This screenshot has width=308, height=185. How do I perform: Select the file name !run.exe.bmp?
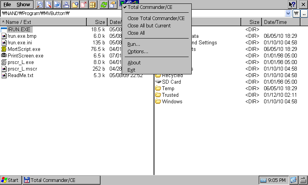click(x=22, y=36)
